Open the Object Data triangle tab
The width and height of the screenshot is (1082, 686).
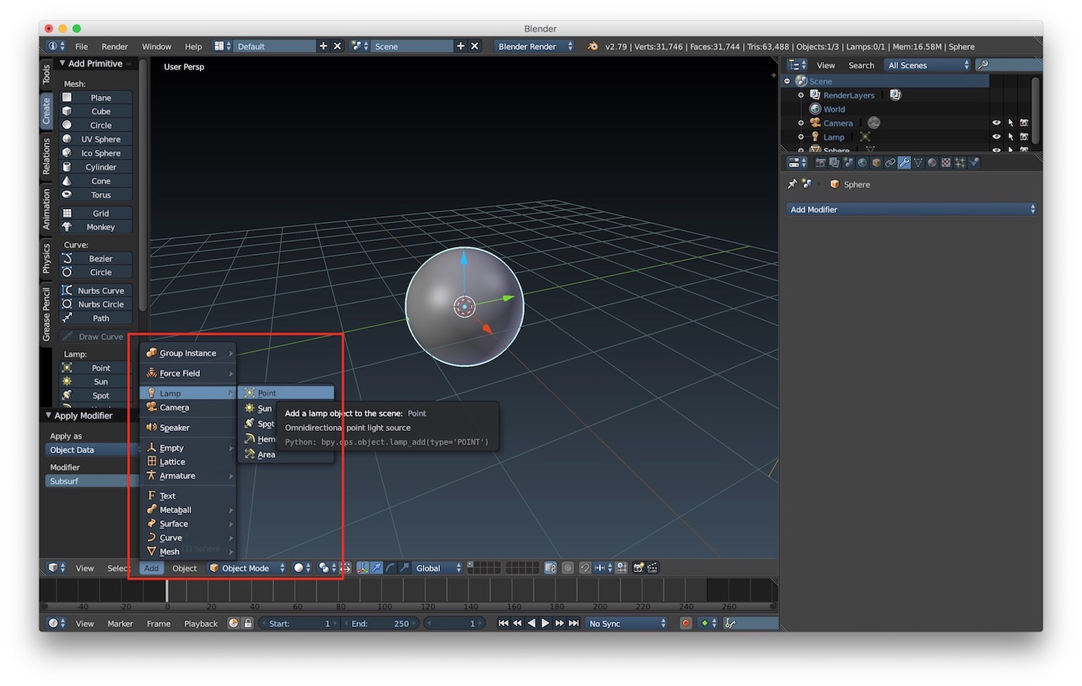point(918,163)
